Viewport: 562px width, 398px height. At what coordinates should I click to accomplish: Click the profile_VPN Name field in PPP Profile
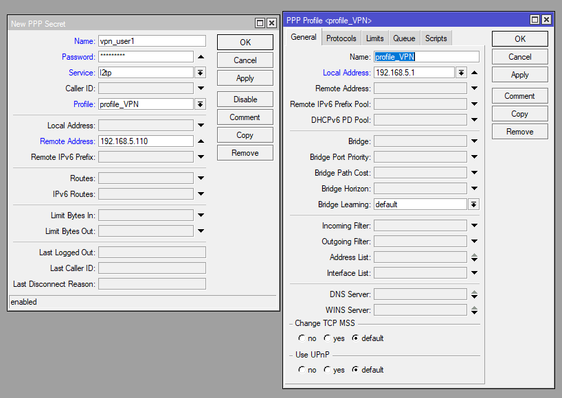coord(427,57)
